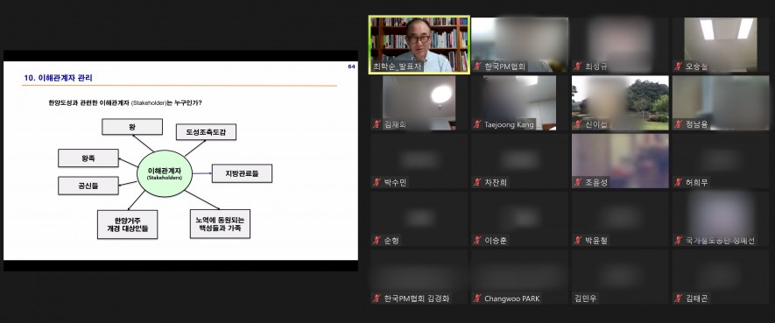The image size is (775, 323).
Task: Click muted mic icon next to 오승철
Action: point(679,67)
